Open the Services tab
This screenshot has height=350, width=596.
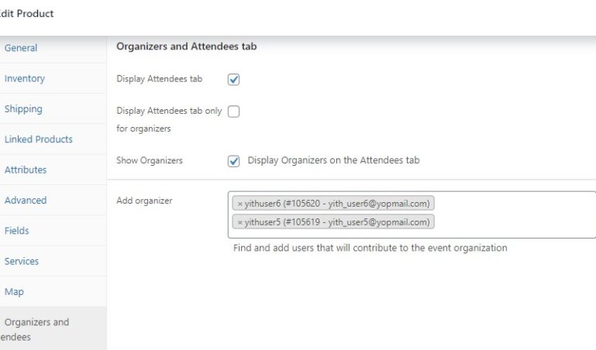pos(22,261)
